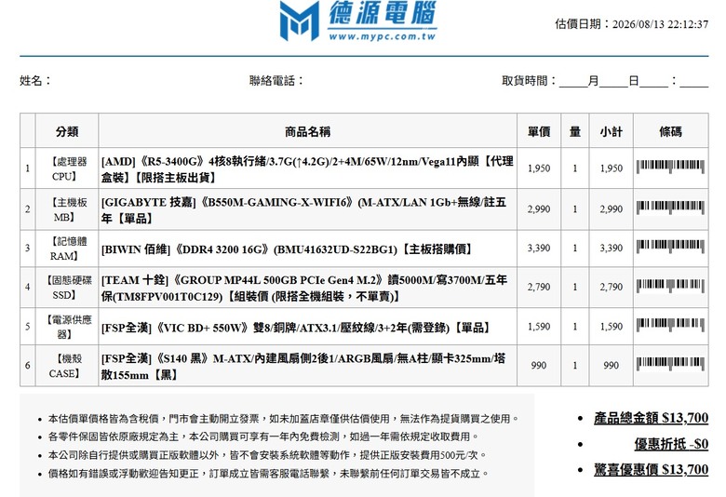Click the 量 column header
The width and height of the screenshot is (726, 497).
[575, 131]
